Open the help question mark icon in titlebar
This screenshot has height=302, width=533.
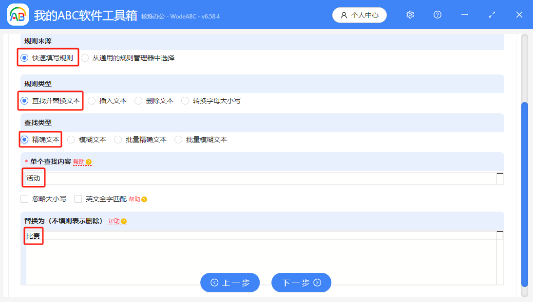click(x=437, y=15)
